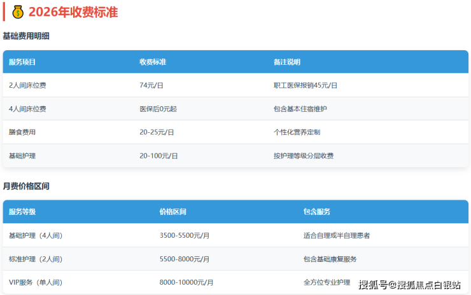Click the 备注说明 column header
Image resolution: width=471 pixels, height=295 pixels.
click(287, 62)
